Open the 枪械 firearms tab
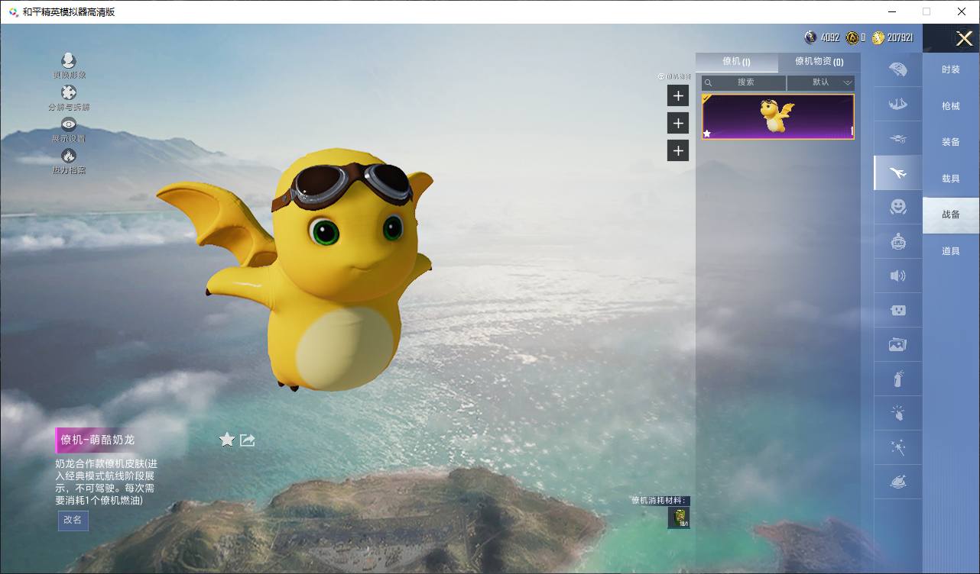This screenshot has width=980, height=574. [x=951, y=106]
